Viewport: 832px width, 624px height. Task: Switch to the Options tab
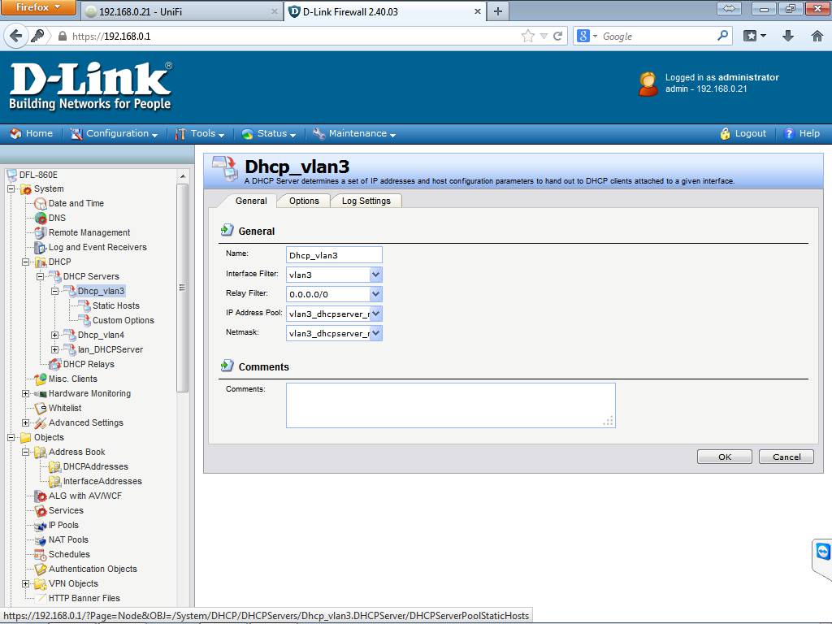304,201
